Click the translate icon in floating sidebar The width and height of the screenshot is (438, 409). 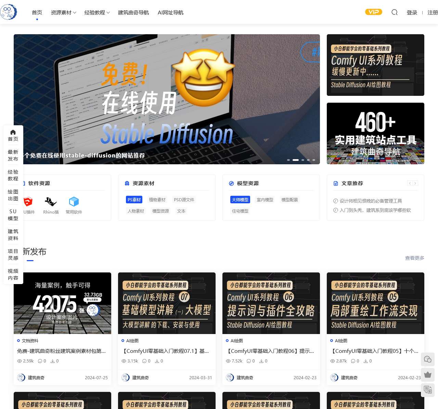(428, 389)
